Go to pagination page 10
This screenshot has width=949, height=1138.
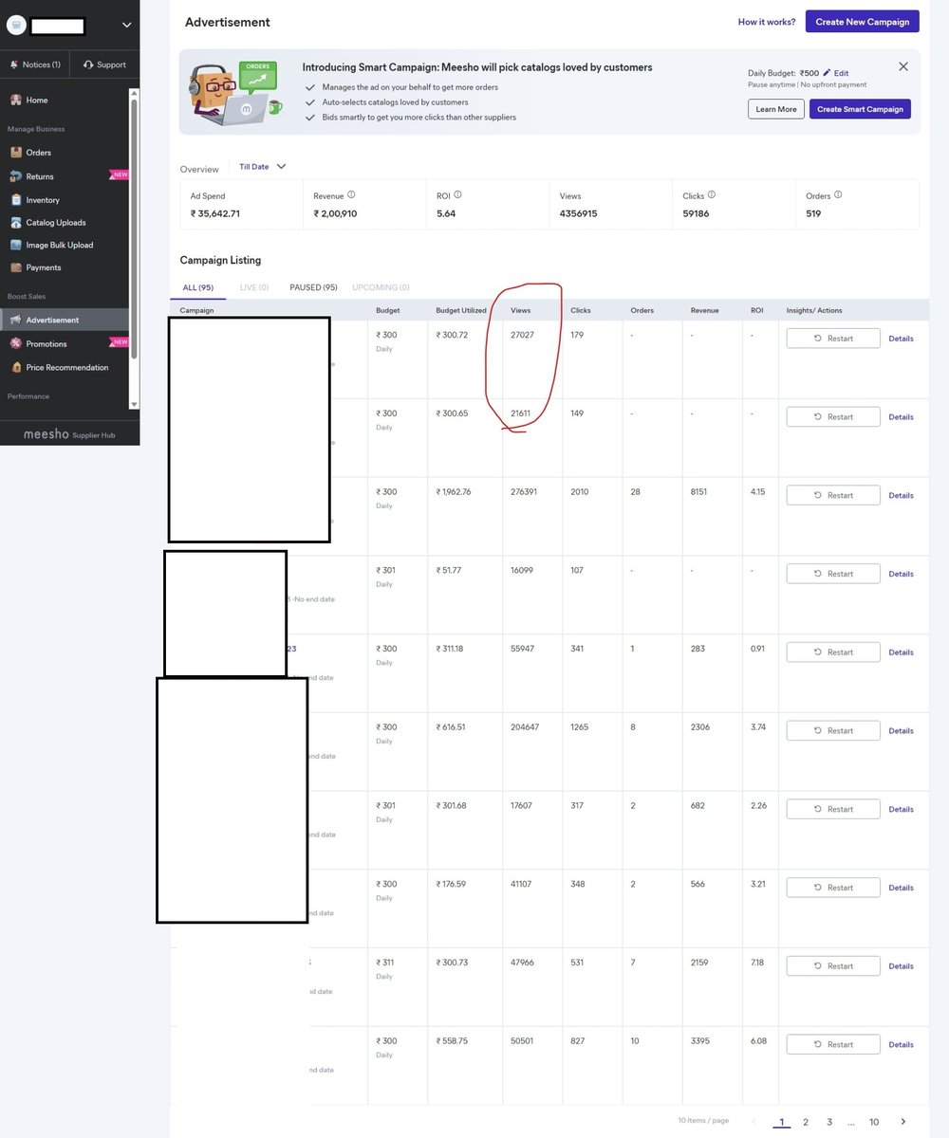(874, 1122)
